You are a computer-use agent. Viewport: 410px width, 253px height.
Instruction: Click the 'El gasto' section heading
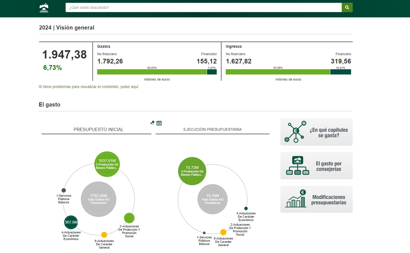coord(50,105)
